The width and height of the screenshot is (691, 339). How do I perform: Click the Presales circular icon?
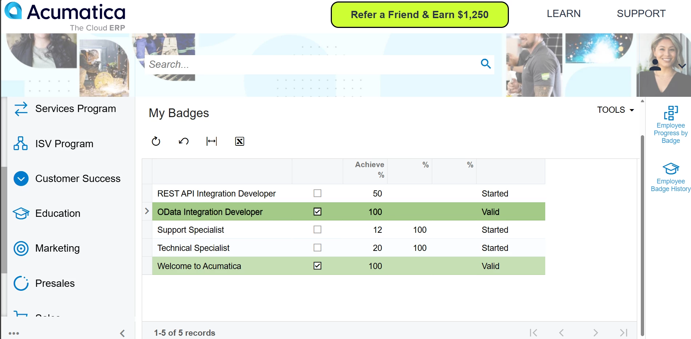click(x=21, y=283)
